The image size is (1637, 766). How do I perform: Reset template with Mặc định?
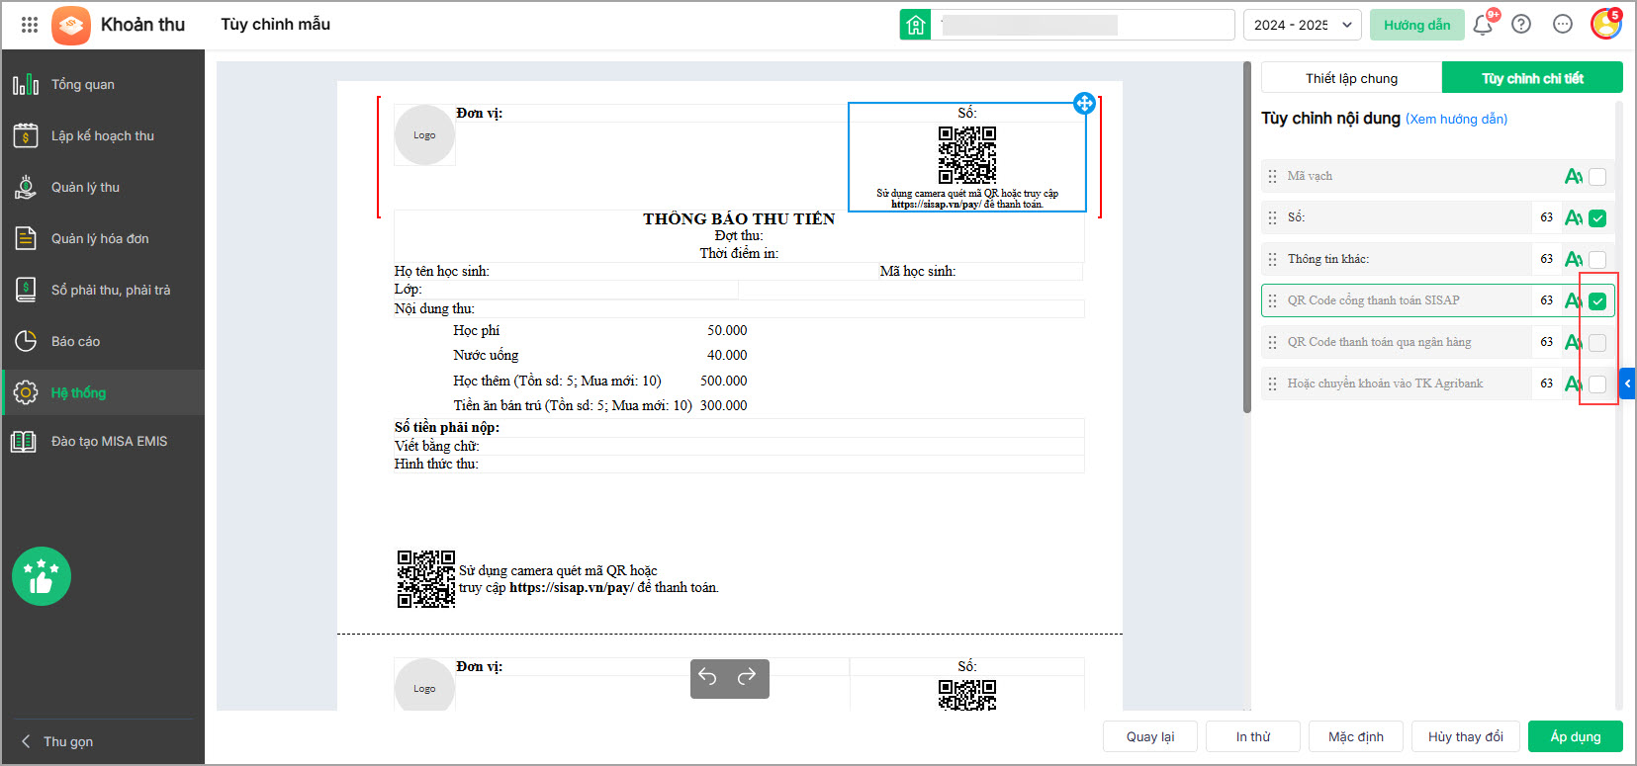(1356, 736)
